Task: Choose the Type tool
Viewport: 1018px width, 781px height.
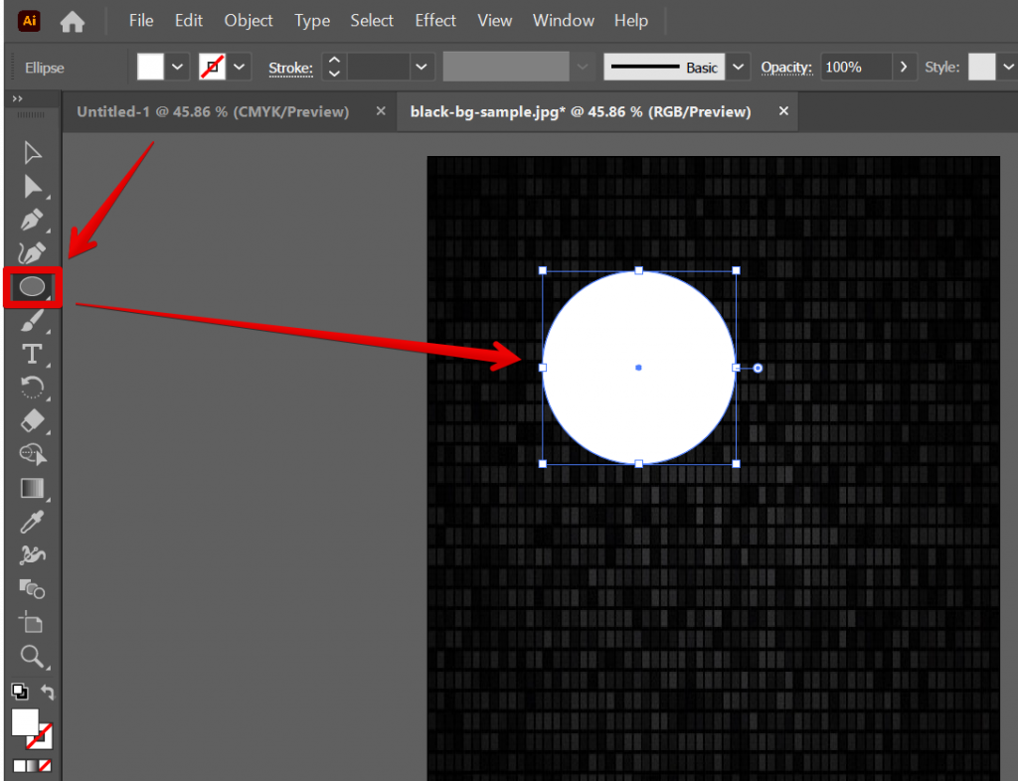Action: click(x=31, y=354)
